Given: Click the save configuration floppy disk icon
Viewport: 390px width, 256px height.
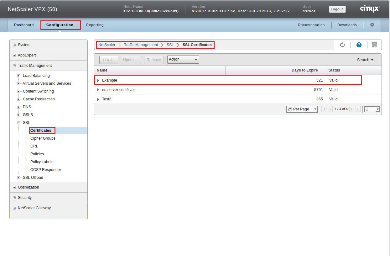Looking at the screenshot, I should pyautogui.click(x=374, y=45).
